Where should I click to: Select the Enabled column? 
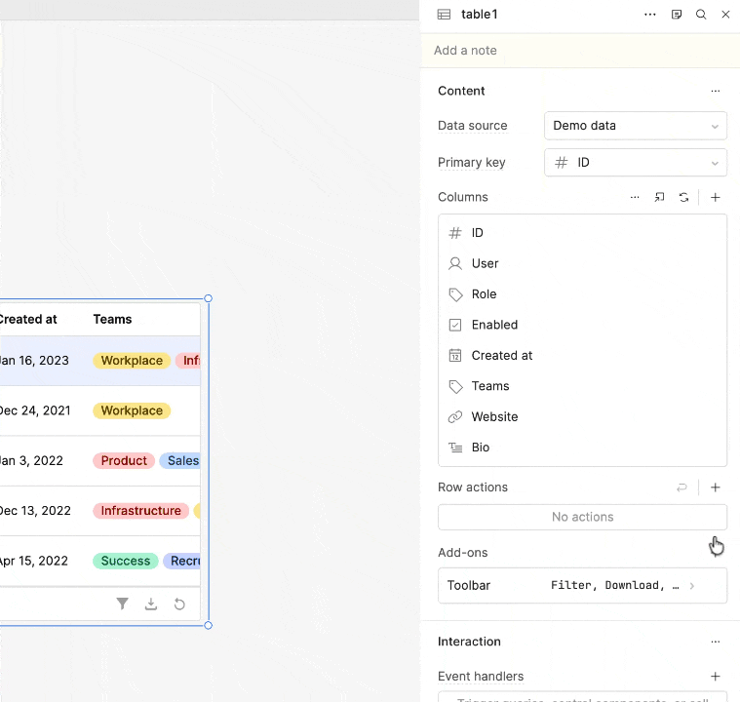click(582, 325)
